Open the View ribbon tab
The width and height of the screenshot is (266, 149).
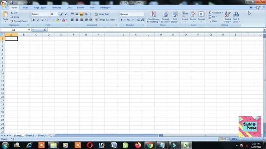92,7
